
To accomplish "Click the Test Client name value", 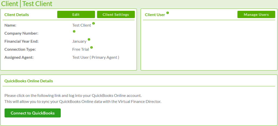I will (81, 25).
